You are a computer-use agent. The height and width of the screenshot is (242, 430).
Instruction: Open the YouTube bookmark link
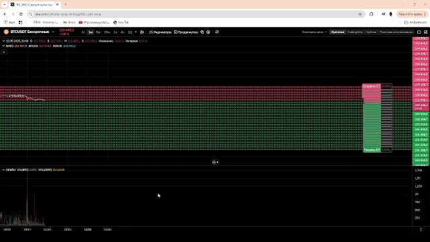[94, 22]
